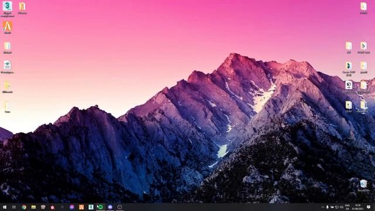Screen dimensions: 375x211
Task: Switch to the round OBS-style taskbar app
Action: pyautogui.click(x=120, y=207)
